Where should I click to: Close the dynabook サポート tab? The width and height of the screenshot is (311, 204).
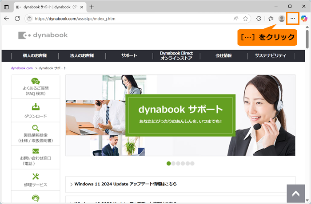pyautogui.click(x=81, y=7)
